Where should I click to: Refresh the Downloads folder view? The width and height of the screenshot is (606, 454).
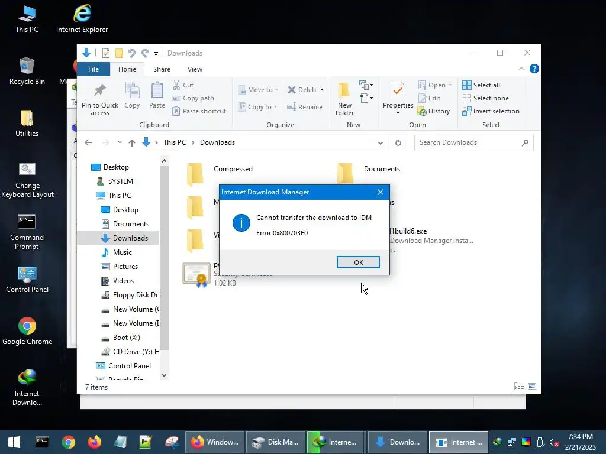coord(398,142)
